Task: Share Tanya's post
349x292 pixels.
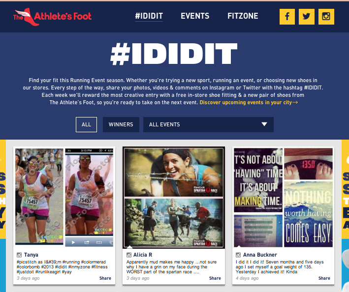Action: pos(105,278)
